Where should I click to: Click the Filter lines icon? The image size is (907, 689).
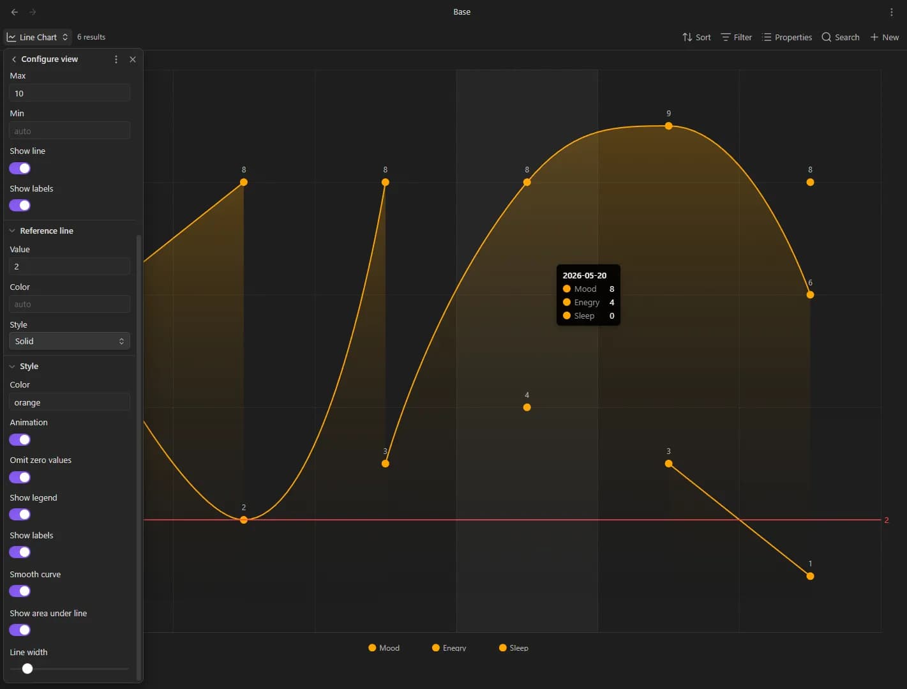click(726, 37)
